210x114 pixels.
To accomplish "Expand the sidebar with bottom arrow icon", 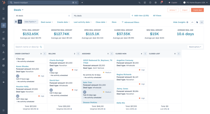I will point(3,111).
